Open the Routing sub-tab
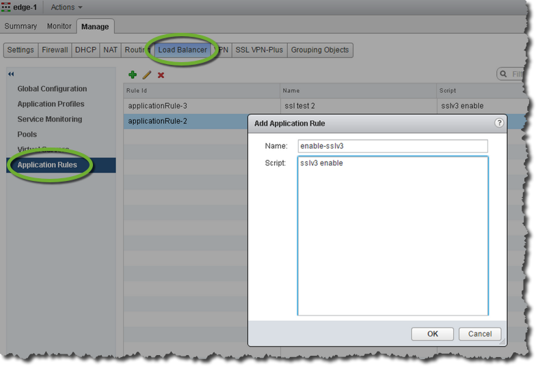 pos(137,50)
